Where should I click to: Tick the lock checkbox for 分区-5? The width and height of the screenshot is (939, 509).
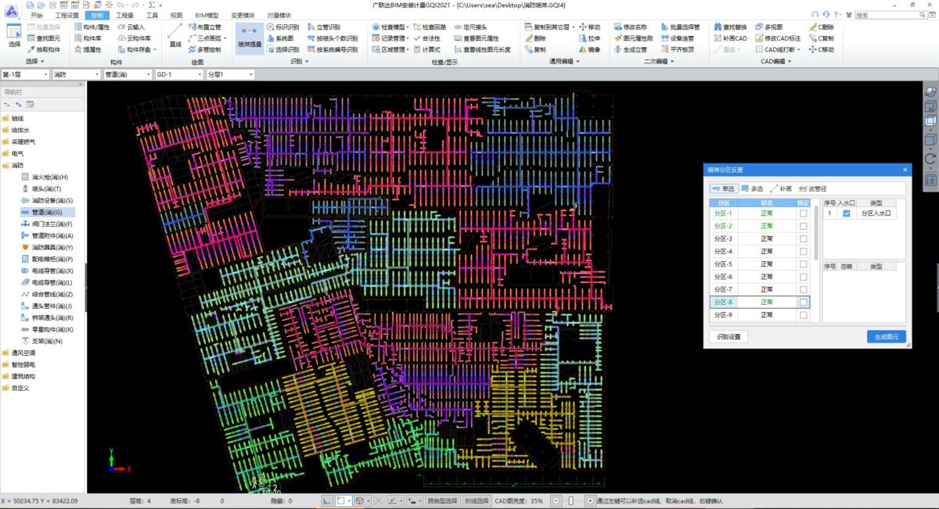(x=803, y=264)
